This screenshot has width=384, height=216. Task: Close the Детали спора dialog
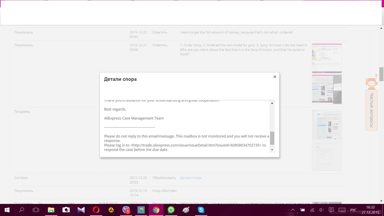[x=275, y=77]
